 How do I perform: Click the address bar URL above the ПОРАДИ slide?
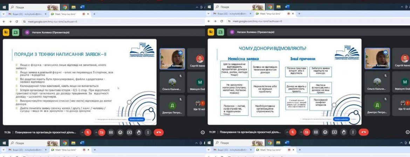pos(52,21)
